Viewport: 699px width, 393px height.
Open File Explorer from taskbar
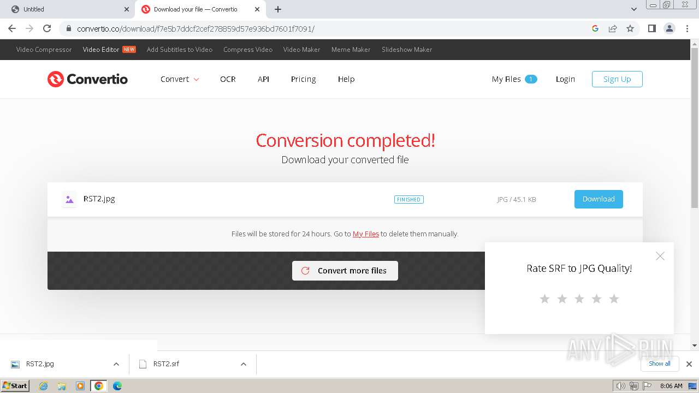(62, 386)
